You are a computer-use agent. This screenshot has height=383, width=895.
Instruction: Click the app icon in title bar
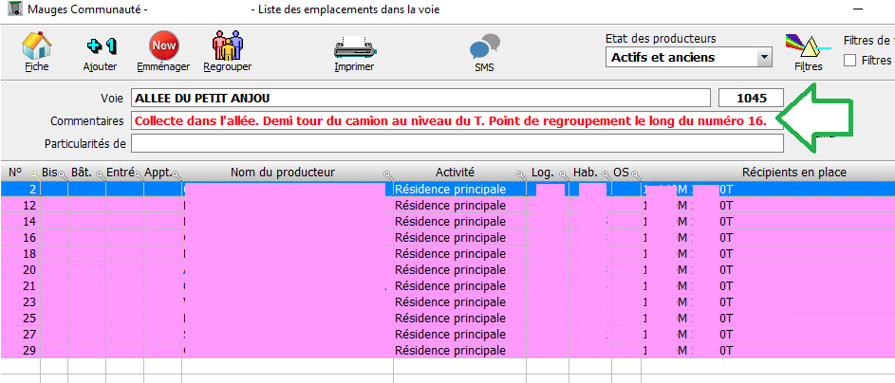(10, 9)
